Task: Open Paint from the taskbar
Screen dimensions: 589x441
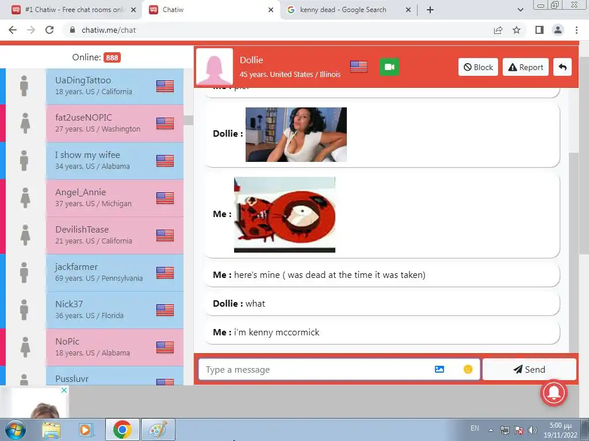Action: 158,430
